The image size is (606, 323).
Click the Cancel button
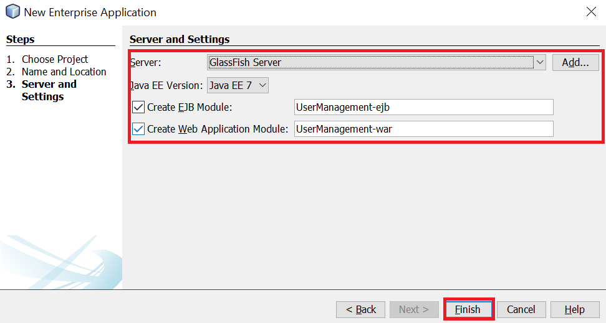pos(521,309)
